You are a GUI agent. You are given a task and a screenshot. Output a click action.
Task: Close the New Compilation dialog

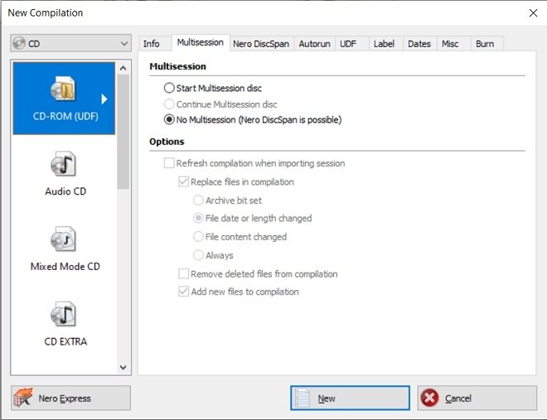pos(533,13)
